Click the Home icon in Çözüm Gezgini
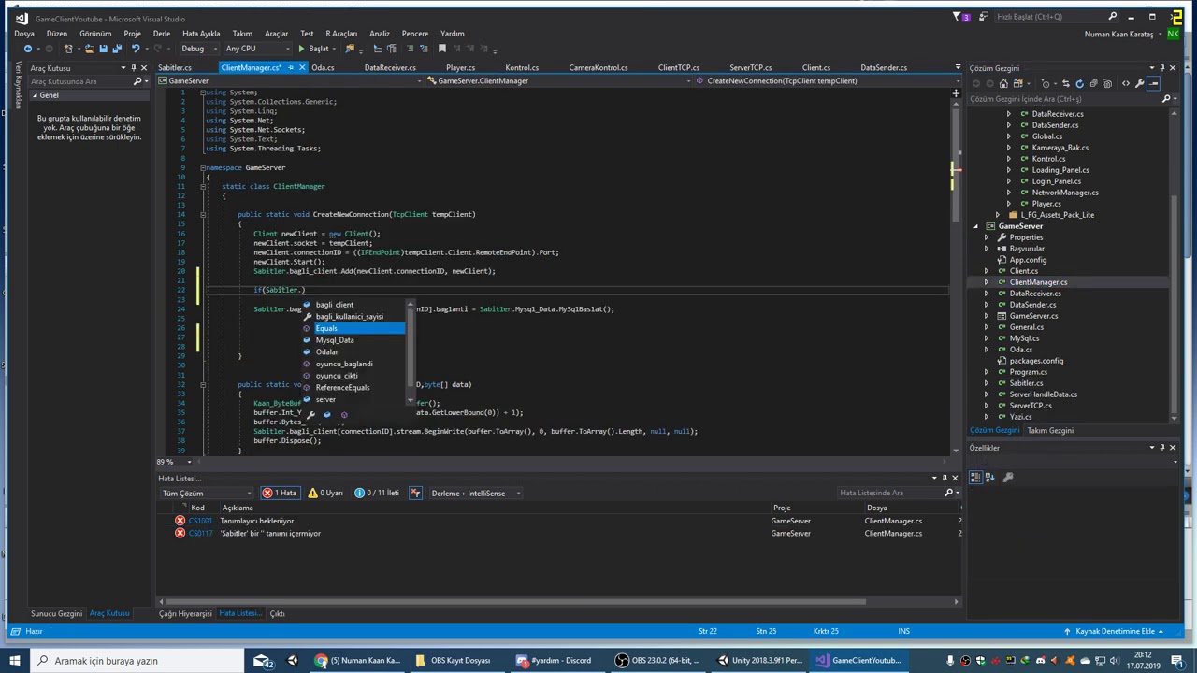 tap(1003, 83)
